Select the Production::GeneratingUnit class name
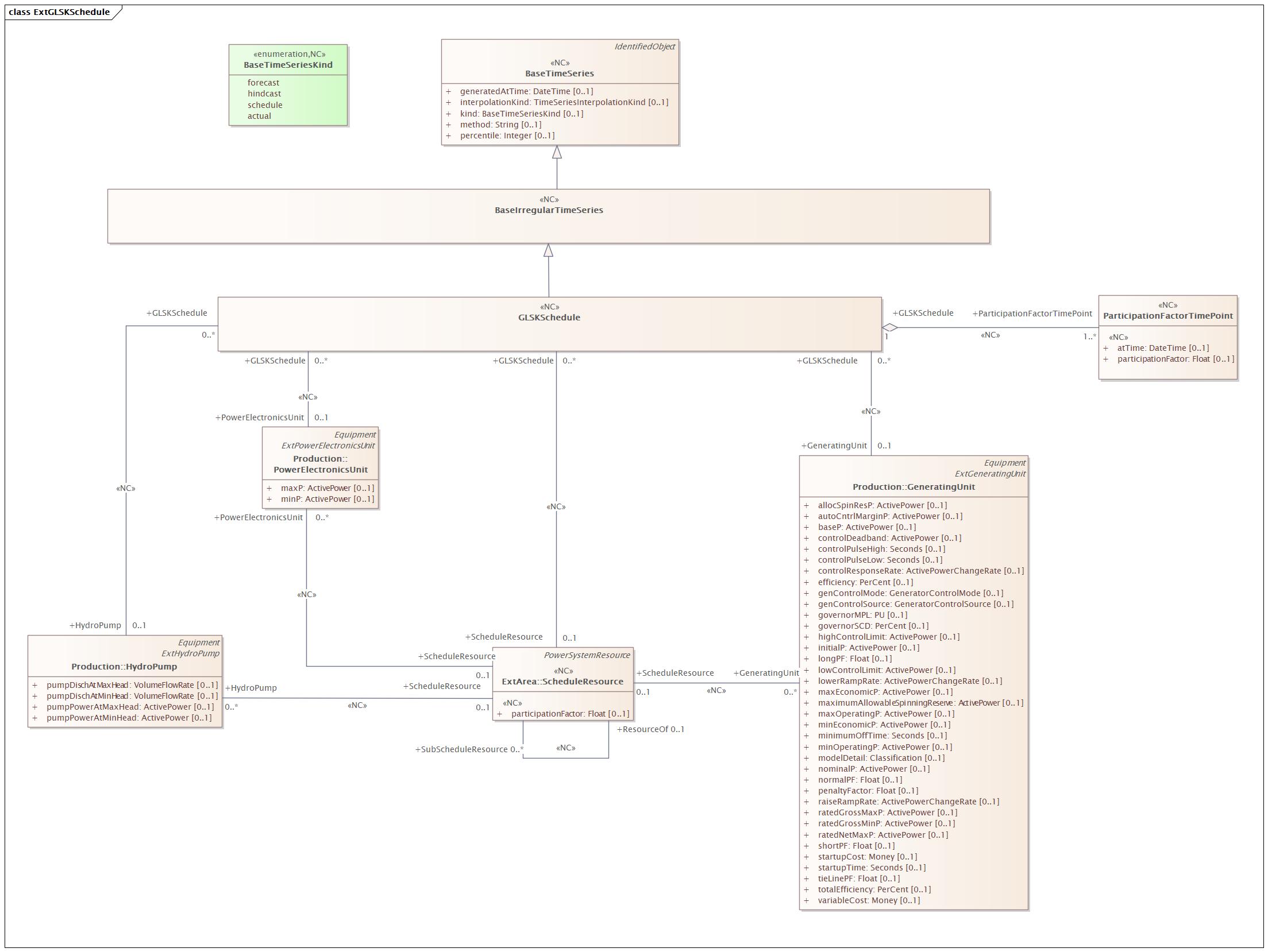 point(914,487)
